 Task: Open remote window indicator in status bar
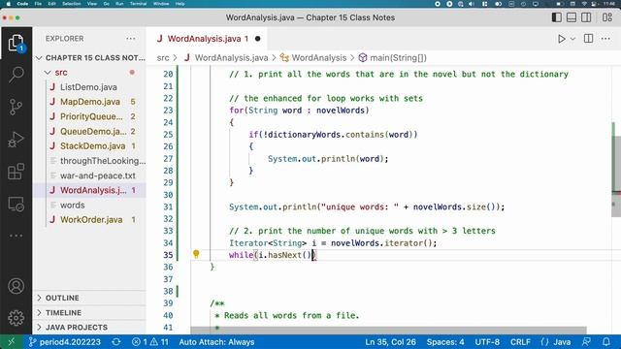pos(11,342)
